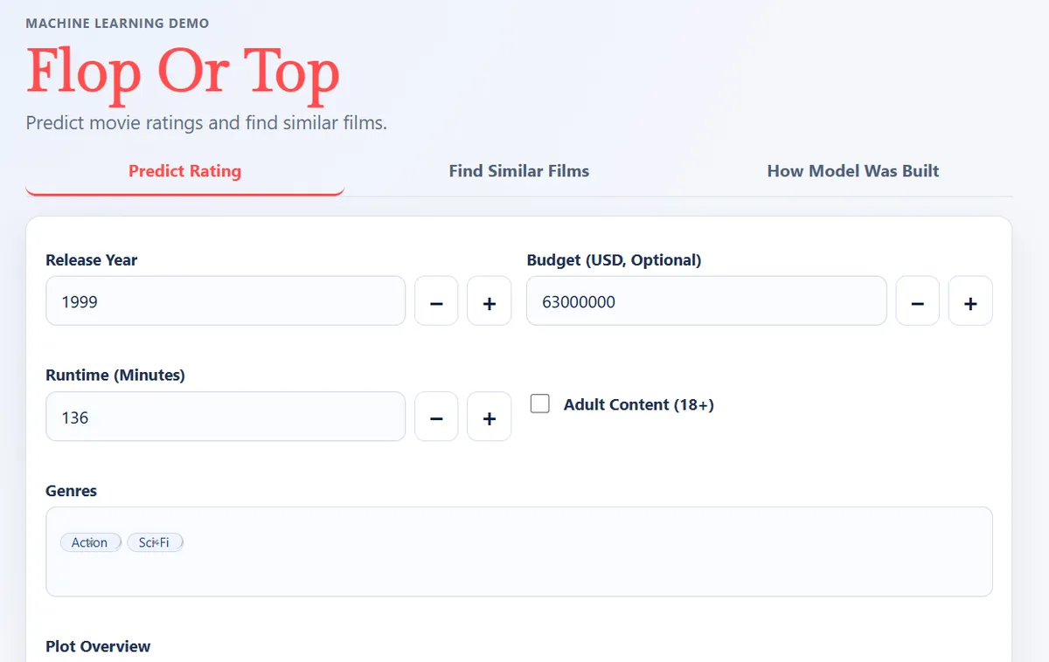Screen dimensions: 1049x662
Task: Focus the Release Year input field
Action: (225, 301)
